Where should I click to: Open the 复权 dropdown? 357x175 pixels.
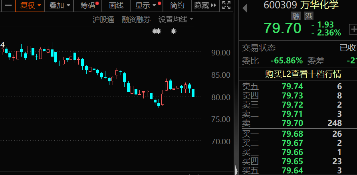[30, 5]
